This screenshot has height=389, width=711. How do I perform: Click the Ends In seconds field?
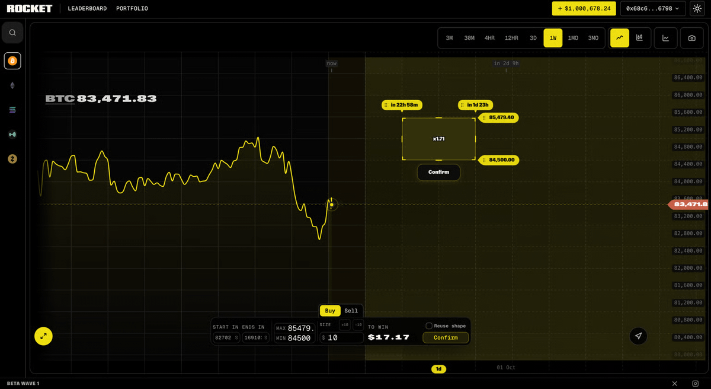pyautogui.click(x=256, y=337)
